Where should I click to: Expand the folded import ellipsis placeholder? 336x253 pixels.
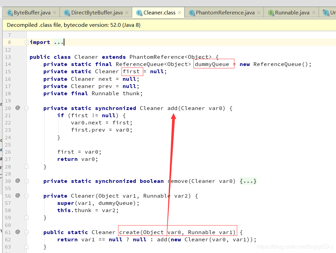click(x=59, y=42)
